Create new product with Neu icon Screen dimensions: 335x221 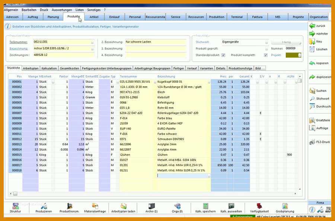point(312,42)
